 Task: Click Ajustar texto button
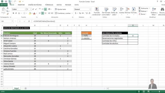60,9
